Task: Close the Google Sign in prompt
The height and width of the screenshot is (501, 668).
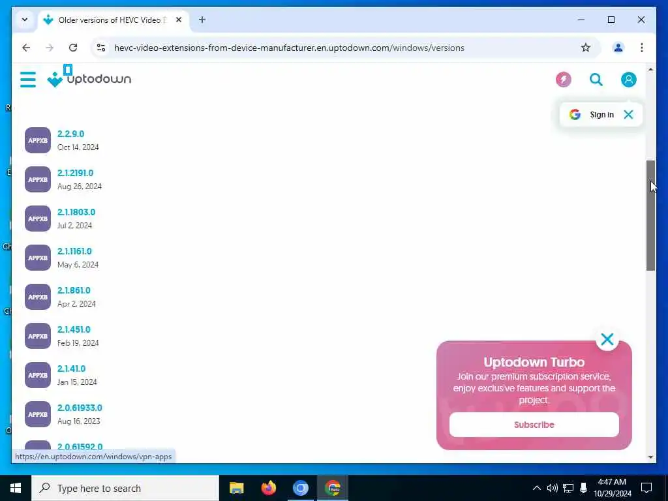Action: 628,114
